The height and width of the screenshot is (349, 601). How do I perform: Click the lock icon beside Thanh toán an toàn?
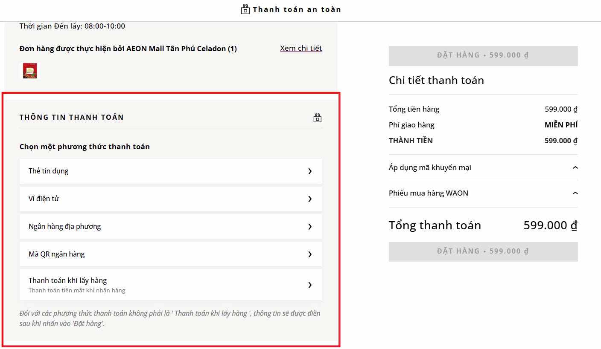click(245, 9)
